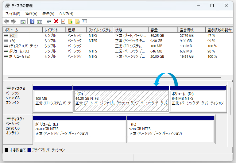236x163 pixels.
Task: Click the red X delete icon
Action: click(x=56, y=21)
